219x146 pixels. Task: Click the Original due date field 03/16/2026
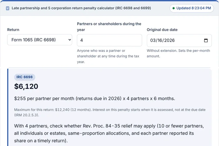coord(179,40)
